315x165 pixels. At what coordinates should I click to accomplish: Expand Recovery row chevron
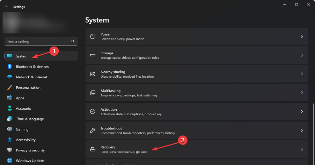(302, 149)
